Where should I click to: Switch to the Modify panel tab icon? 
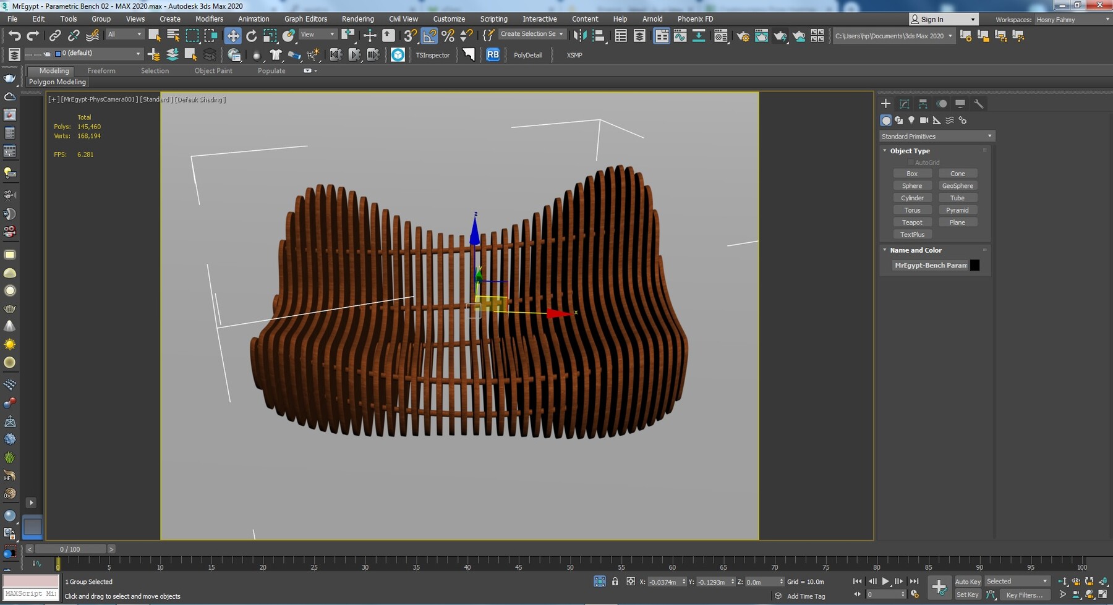(x=904, y=104)
